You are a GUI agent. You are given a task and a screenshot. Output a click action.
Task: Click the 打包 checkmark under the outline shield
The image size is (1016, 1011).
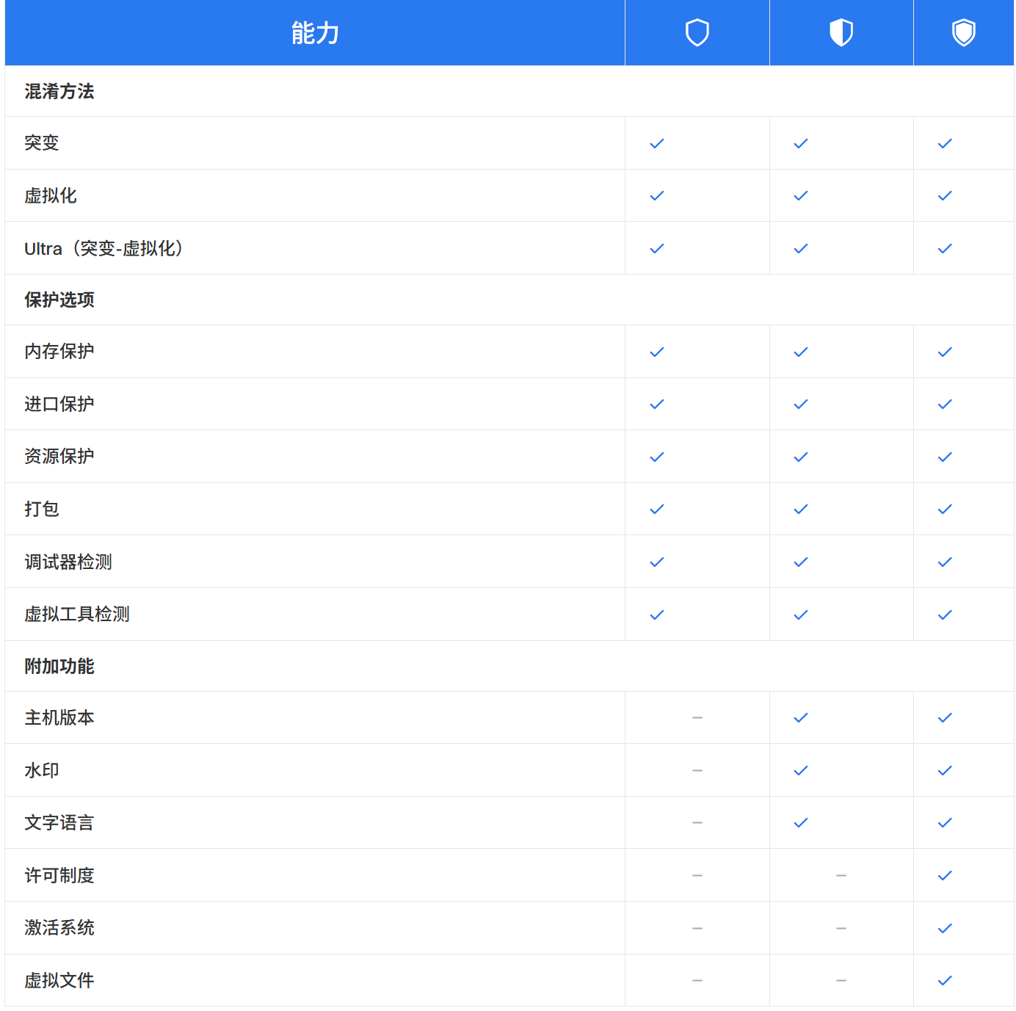pyautogui.click(x=656, y=509)
